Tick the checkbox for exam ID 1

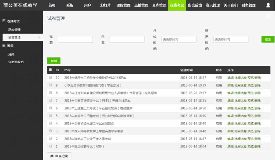tap(50, 146)
